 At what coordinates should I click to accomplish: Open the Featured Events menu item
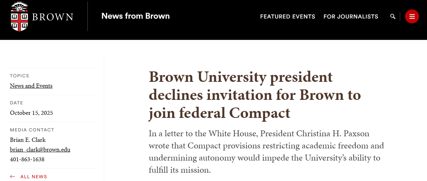287,16
